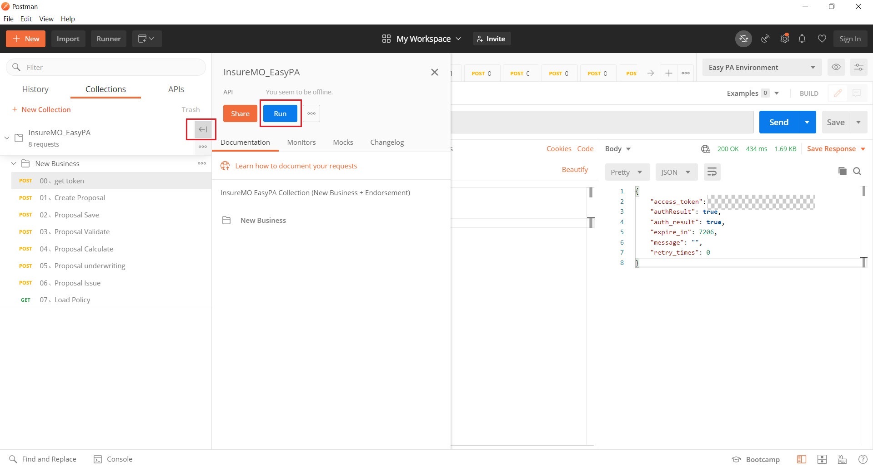Open InsureMO_EasyPA collection more actions
873x467 pixels.
pos(203,147)
